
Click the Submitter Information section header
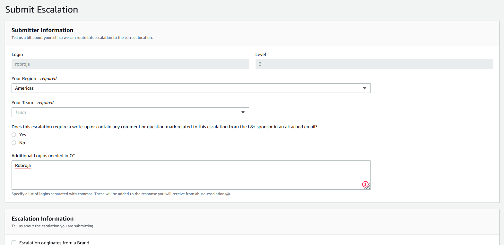tap(42, 30)
